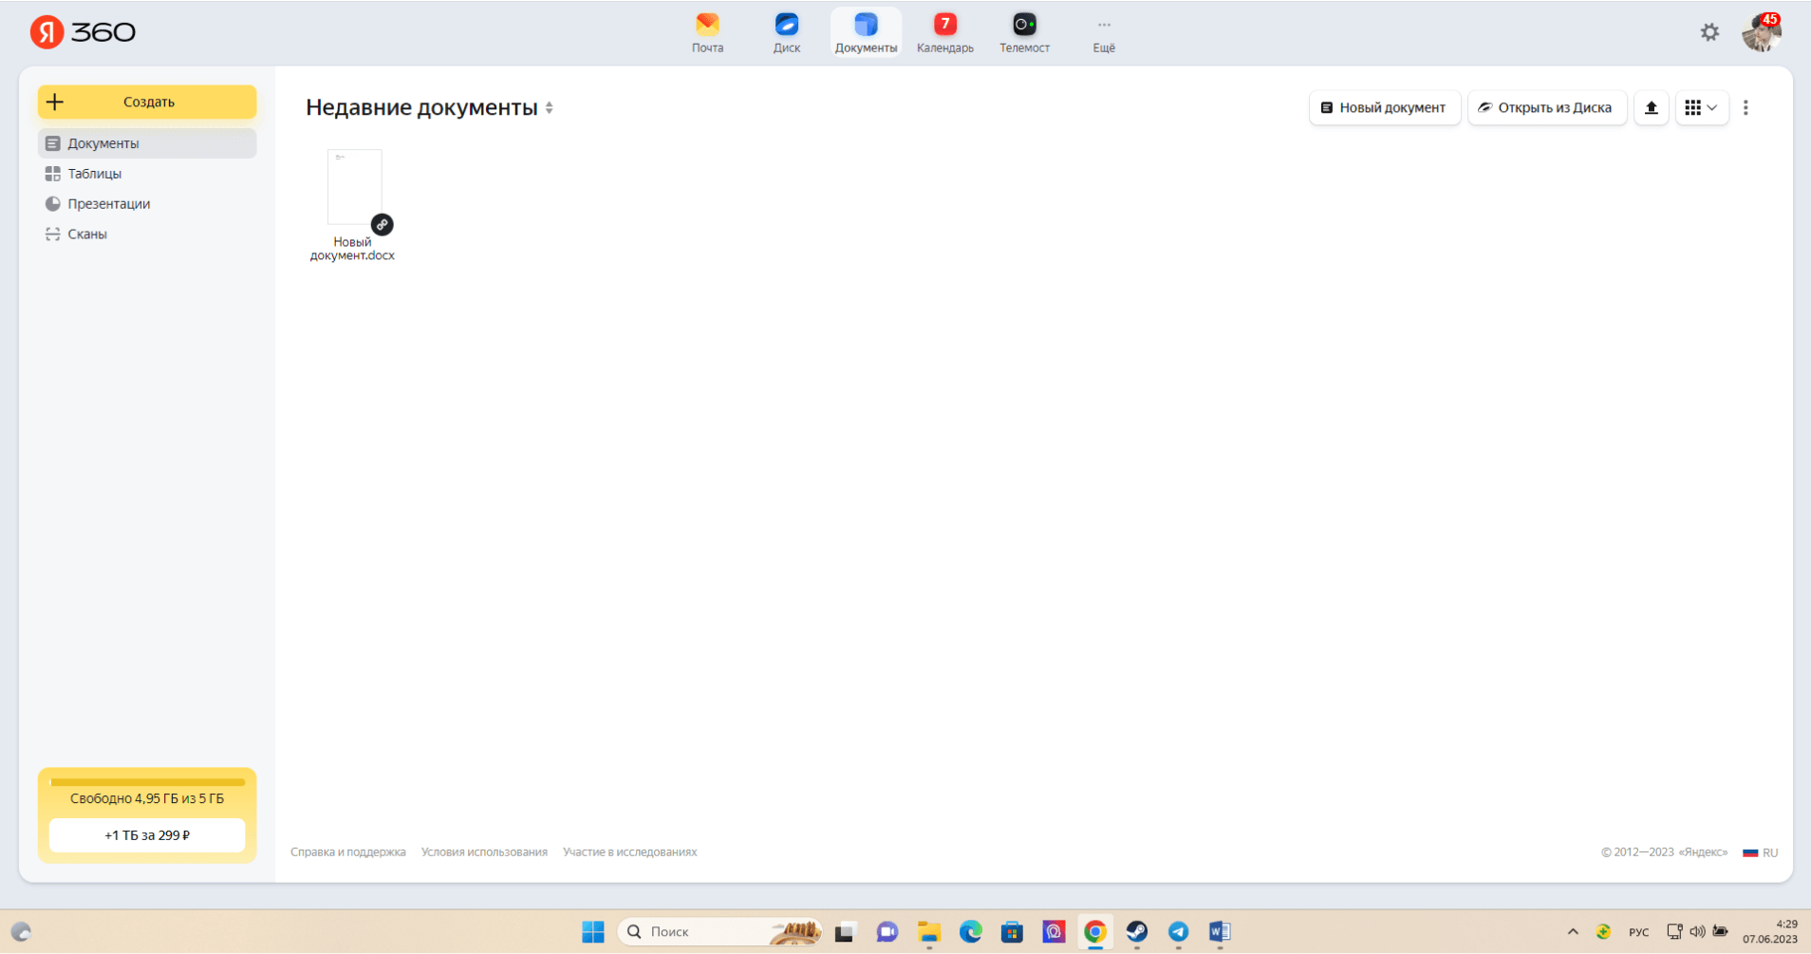Expand the Ещё services menu
Viewport: 1811px width, 954px height.
point(1103,32)
